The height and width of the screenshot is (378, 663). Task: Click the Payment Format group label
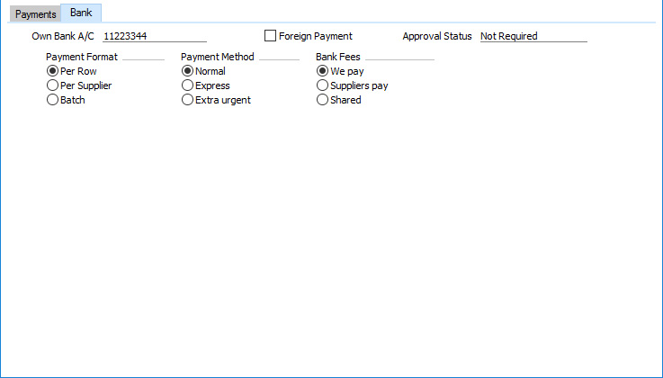click(82, 57)
